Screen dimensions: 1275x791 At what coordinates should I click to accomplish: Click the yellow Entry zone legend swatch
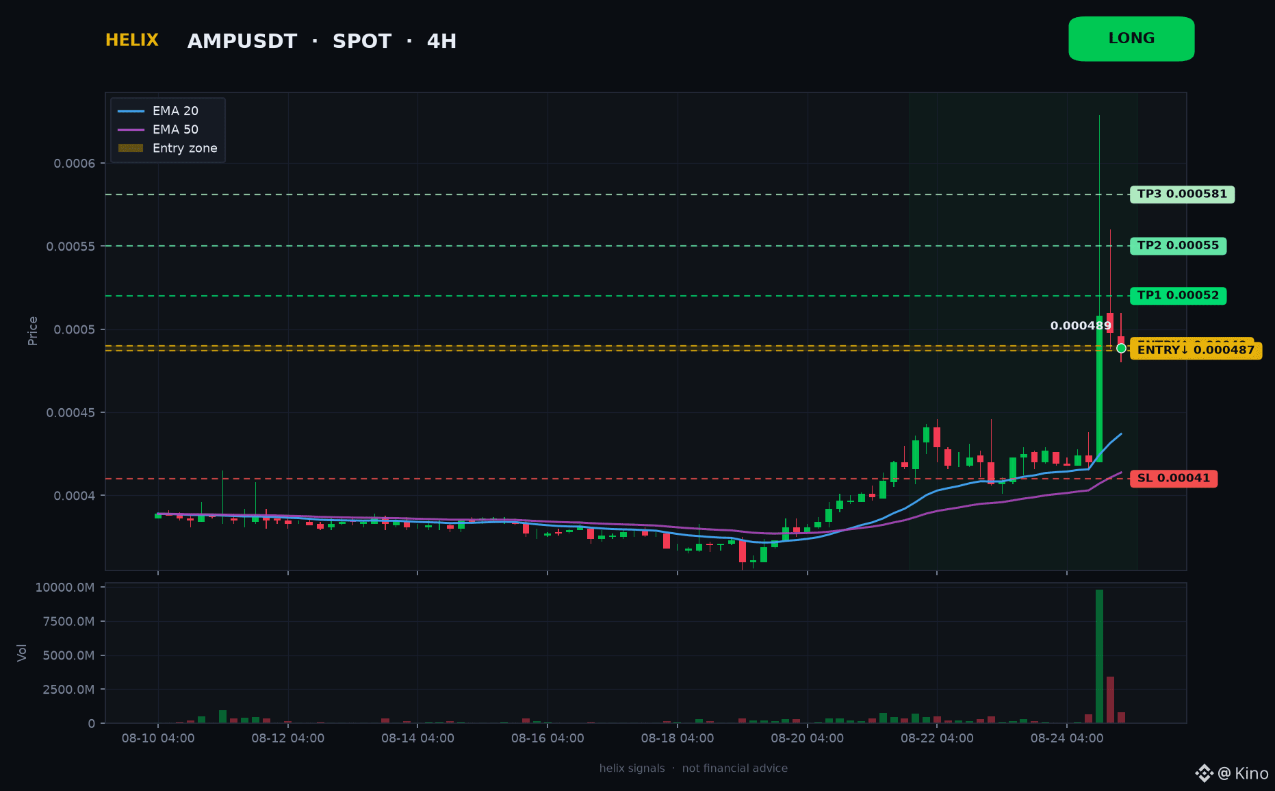tap(131, 148)
